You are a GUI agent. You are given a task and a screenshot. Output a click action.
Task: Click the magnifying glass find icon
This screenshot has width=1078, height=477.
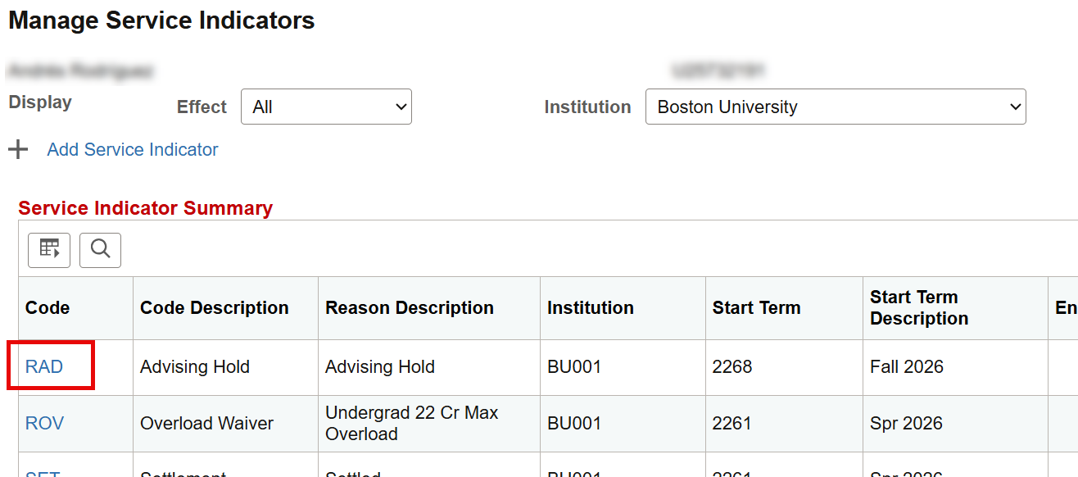(x=100, y=249)
